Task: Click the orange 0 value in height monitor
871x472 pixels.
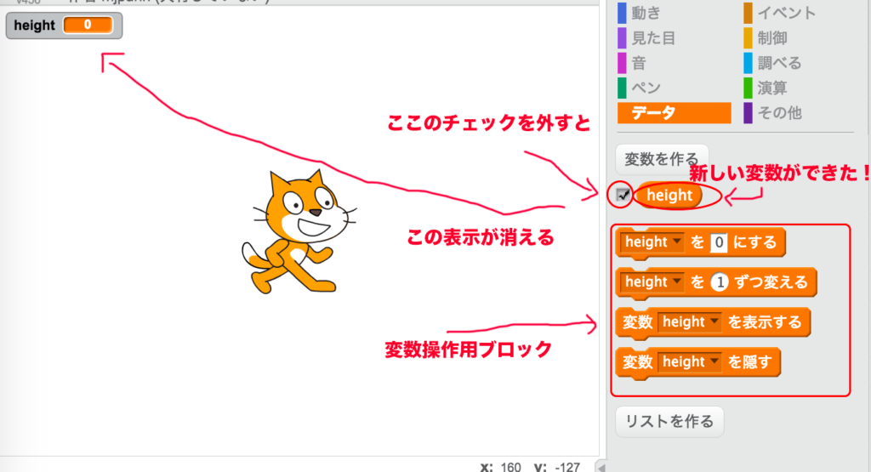Action: point(88,25)
